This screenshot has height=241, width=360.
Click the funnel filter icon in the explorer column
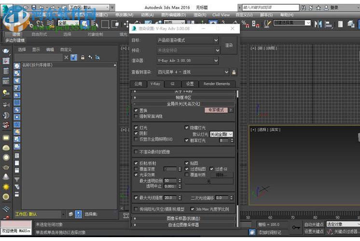coord(17,179)
